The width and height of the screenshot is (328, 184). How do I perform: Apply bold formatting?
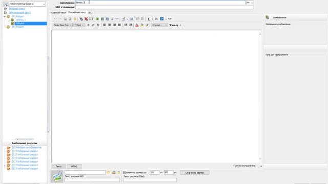pos(88,25)
